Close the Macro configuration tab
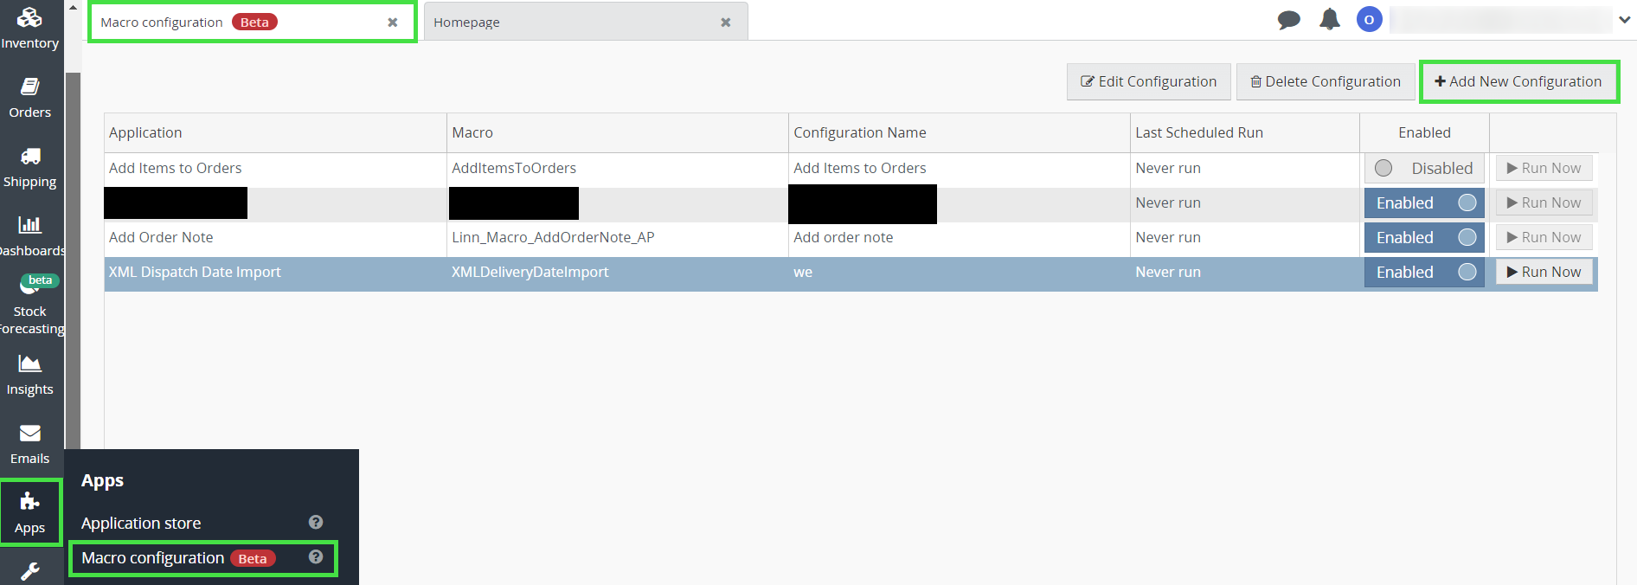This screenshot has width=1637, height=585. (393, 22)
